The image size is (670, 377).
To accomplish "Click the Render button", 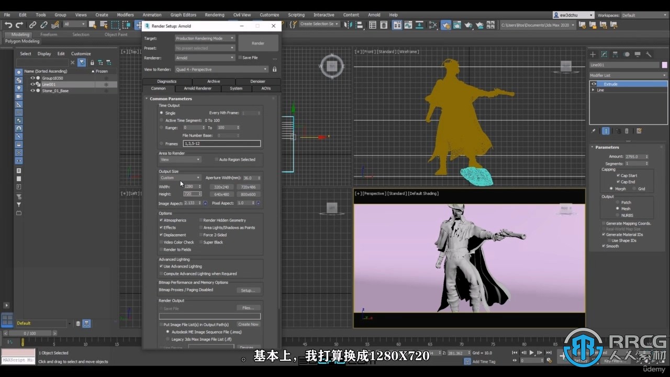I will (x=258, y=43).
